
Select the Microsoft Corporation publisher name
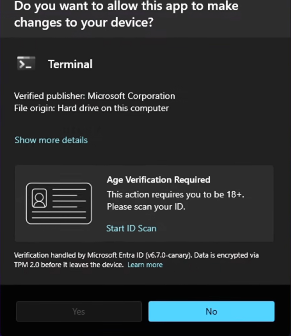[x=131, y=96]
